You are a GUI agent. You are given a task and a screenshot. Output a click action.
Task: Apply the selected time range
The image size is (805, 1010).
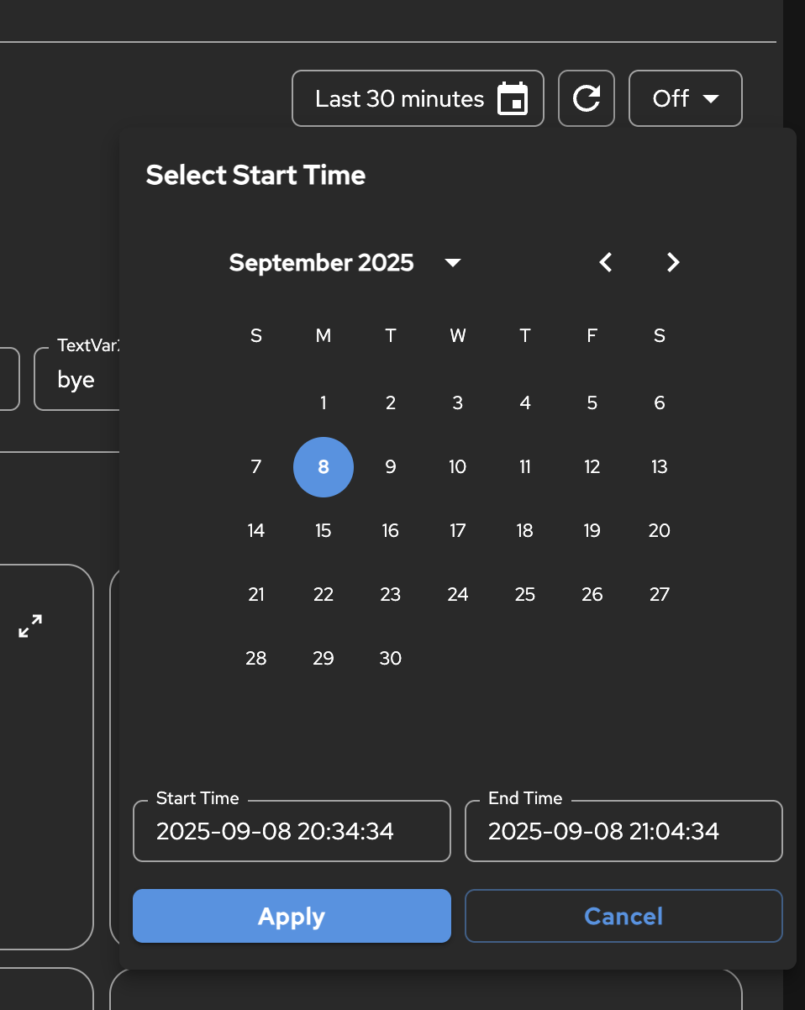pos(292,916)
